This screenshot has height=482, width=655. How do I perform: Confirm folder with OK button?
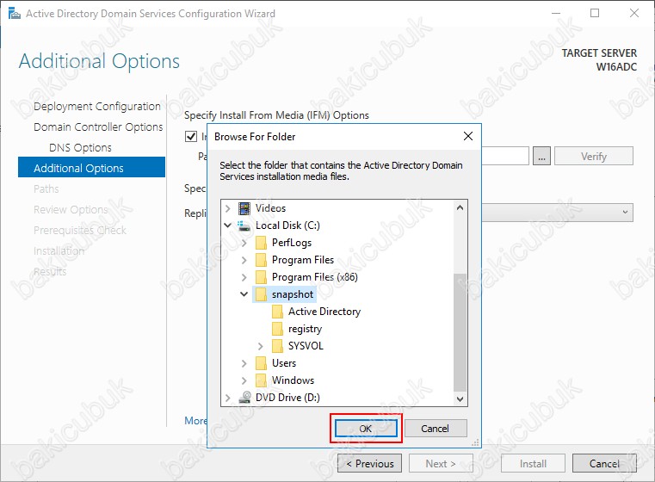[366, 429]
